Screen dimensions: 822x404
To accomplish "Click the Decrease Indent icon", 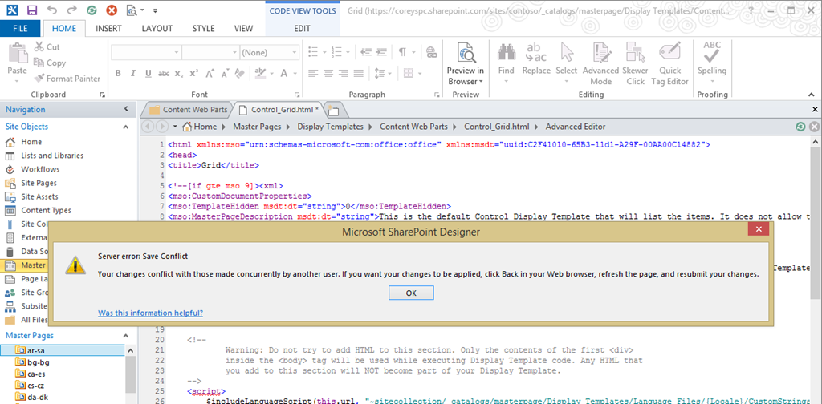I will click(366, 52).
